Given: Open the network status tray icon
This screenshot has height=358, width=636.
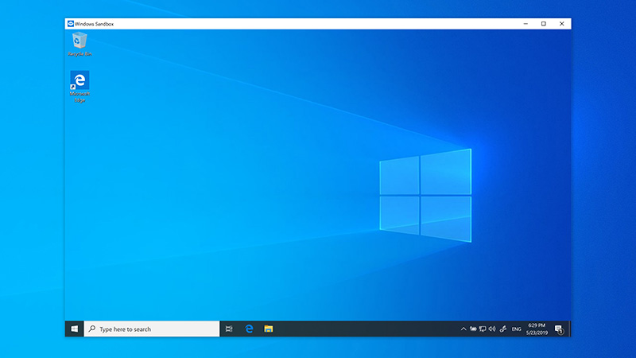Looking at the screenshot, I should pyautogui.click(x=483, y=329).
